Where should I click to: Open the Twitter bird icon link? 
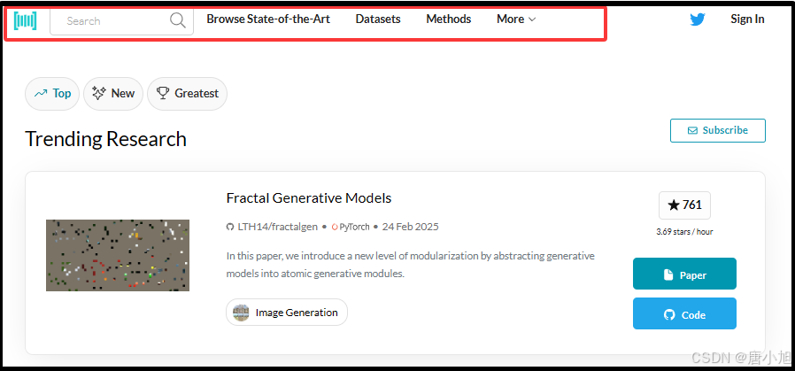coord(698,19)
